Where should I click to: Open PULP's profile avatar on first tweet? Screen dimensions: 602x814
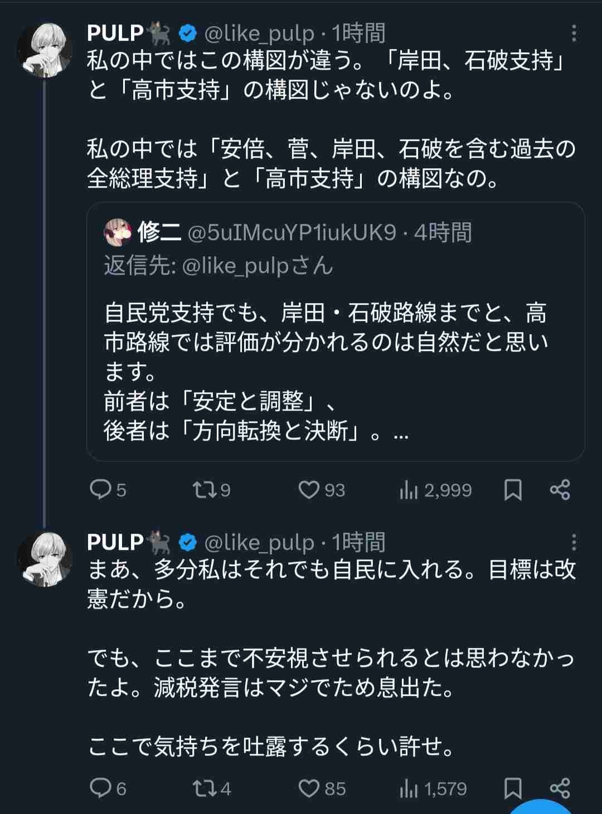45,50
